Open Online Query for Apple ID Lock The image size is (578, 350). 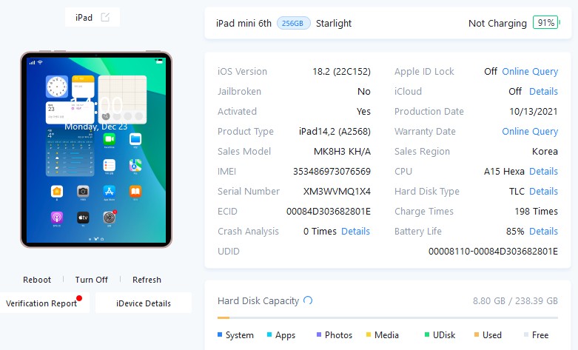coord(530,72)
